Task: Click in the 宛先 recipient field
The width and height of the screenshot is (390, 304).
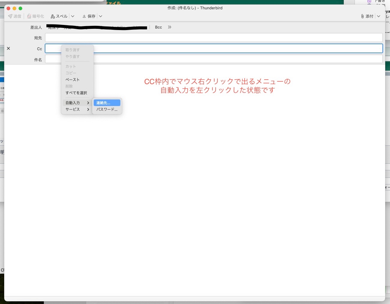Action: [x=213, y=38]
